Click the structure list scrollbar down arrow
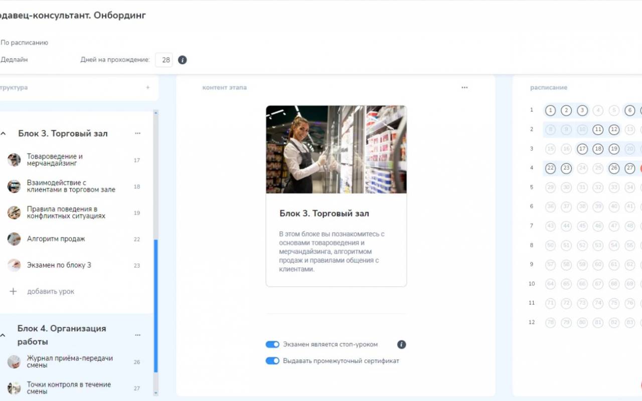642x401 pixels. [155, 393]
